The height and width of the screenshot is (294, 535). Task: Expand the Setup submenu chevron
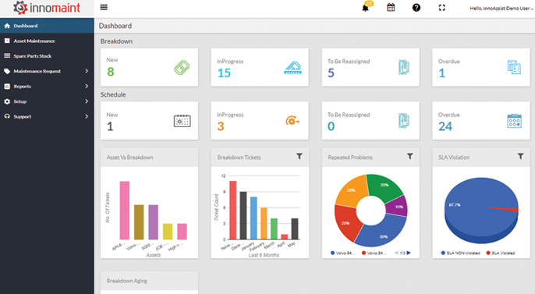(87, 101)
